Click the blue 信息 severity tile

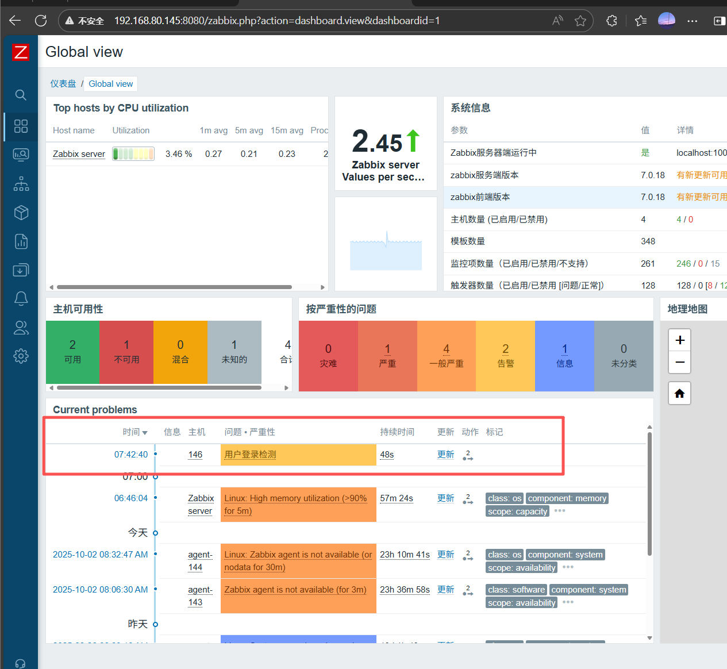[564, 356]
